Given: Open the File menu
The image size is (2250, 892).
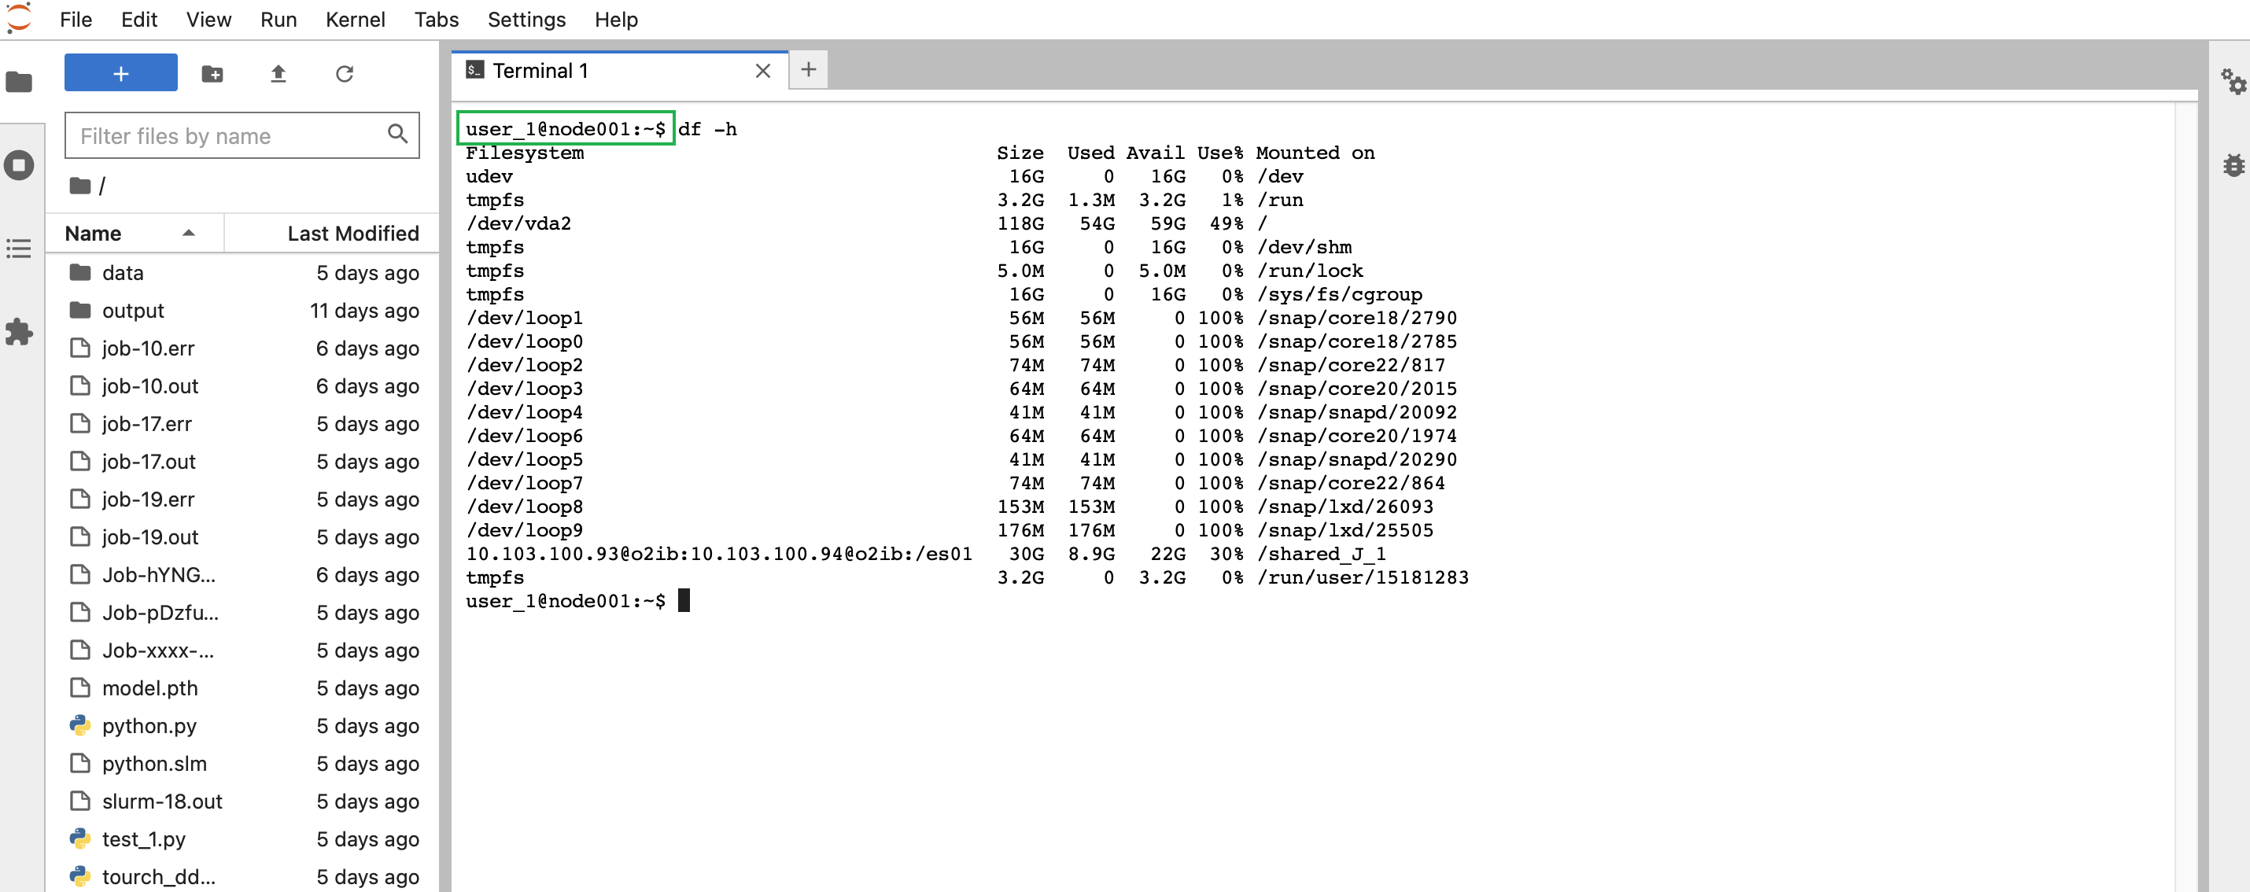Looking at the screenshot, I should [76, 19].
